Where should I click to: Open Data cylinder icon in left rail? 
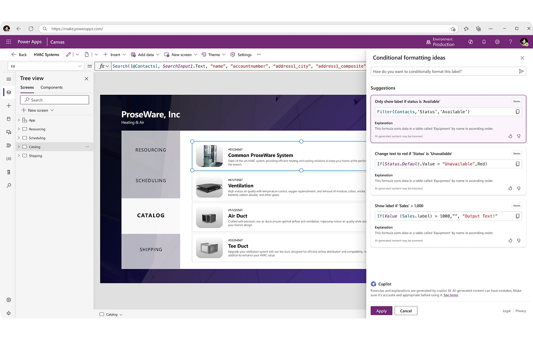click(x=9, y=119)
